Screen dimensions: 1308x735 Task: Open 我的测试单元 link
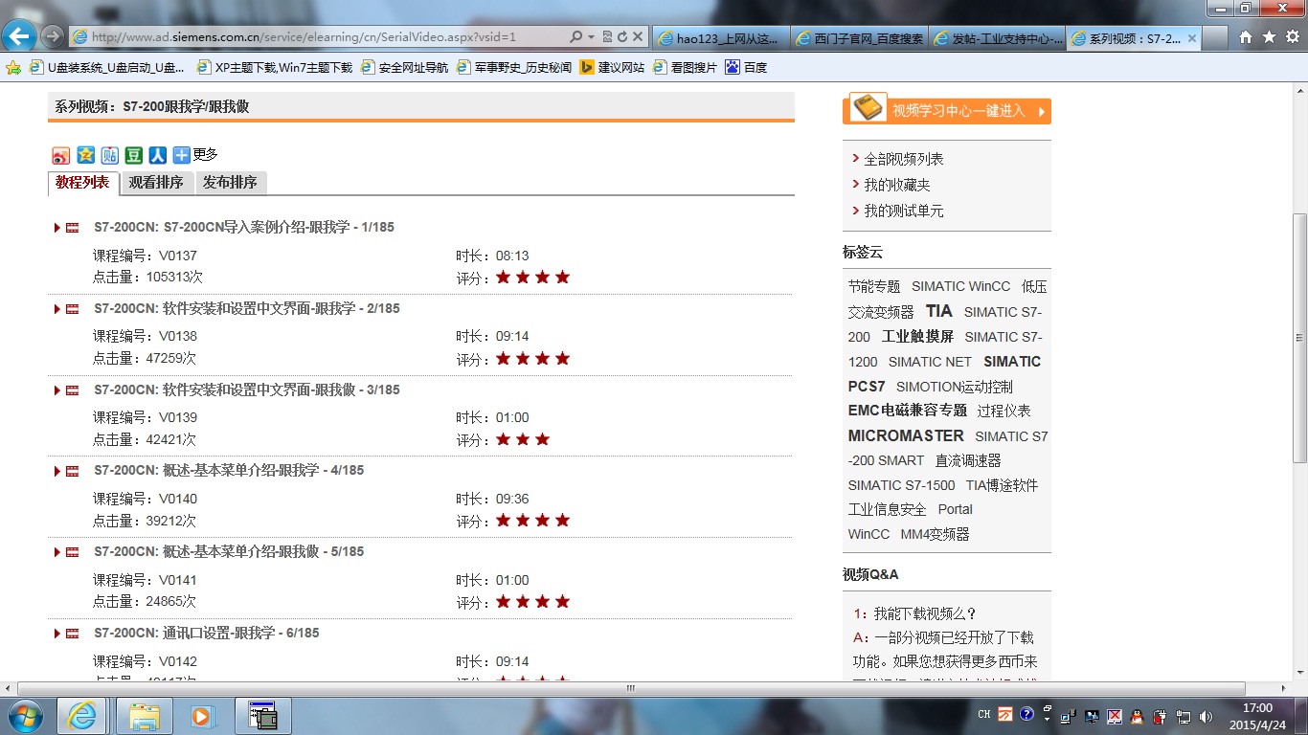(903, 211)
